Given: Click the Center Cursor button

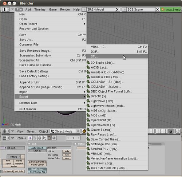Looking at the screenshot, I should pyautogui.click(x=37, y=165).
